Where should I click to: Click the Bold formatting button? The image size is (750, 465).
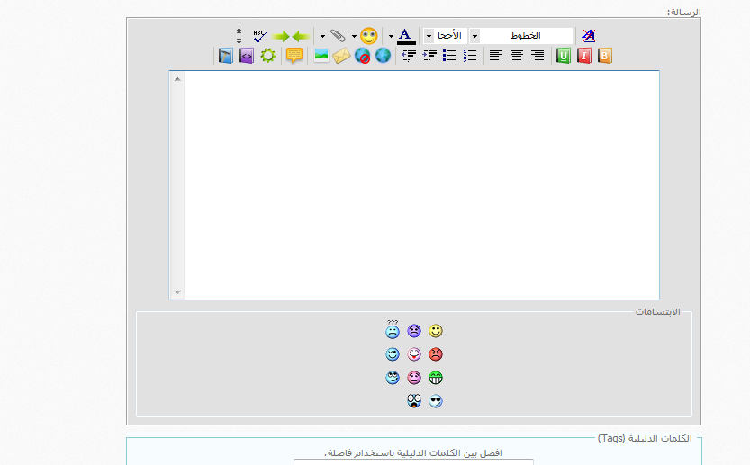[x=604, y=56]
